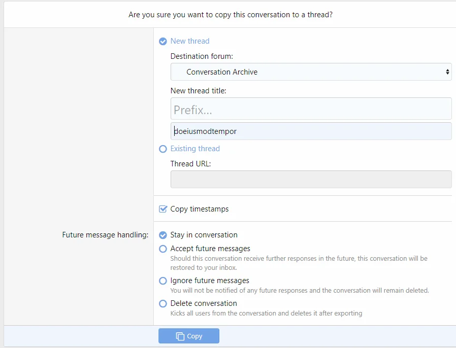Screen dimensions: 456x348
Task: Open the Conversation Archive forum dropdown
Action: point(311,72)
